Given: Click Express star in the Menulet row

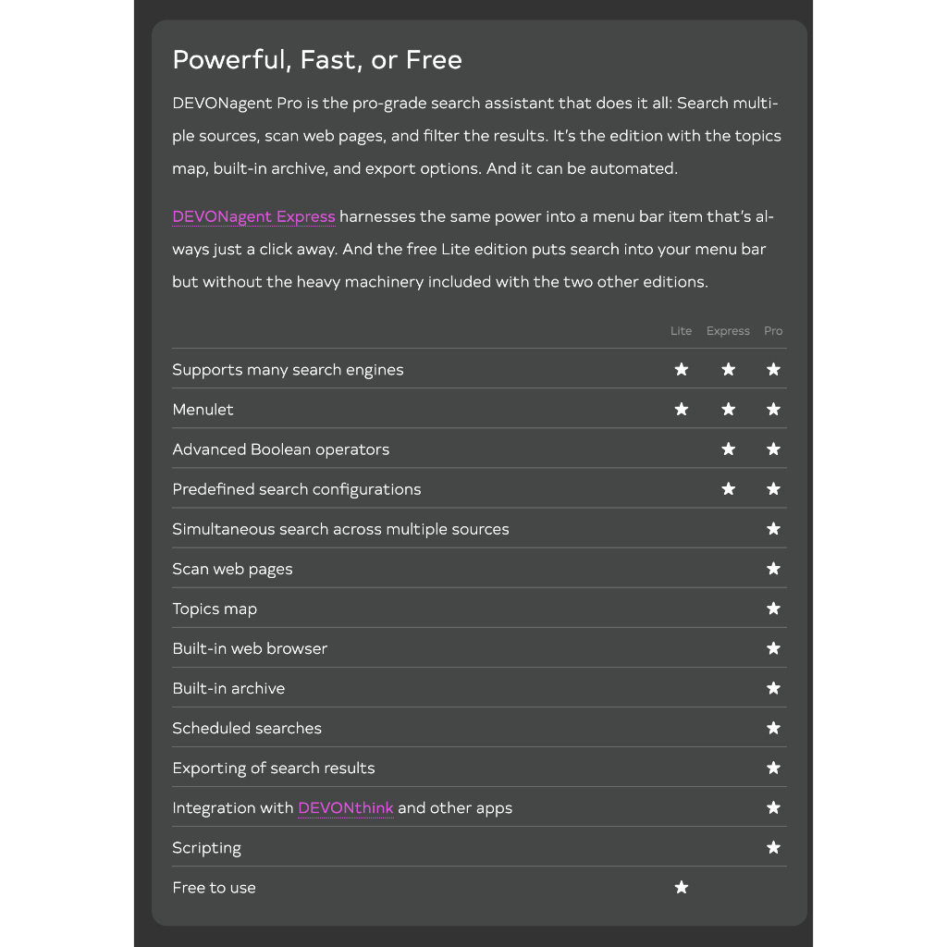Looking at the screenshot, I should [729, 410].
